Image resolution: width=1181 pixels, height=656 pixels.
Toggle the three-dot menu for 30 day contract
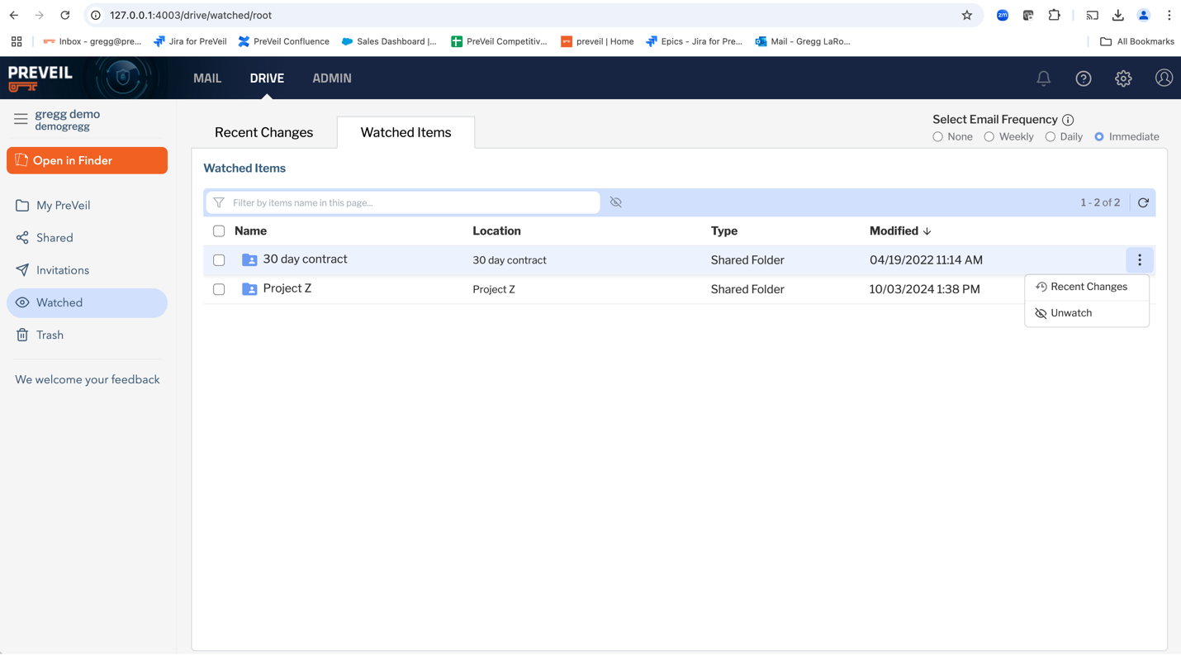pos(1140,260)
